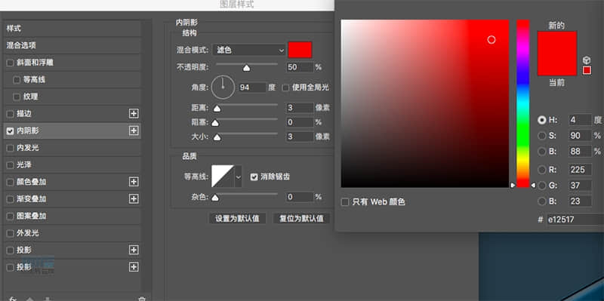
Task: Select the 内阴影 row in styles list
Action: click(x=72, y=131)
